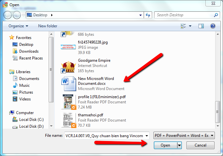Click the 686 bytes shortcut folder icon
This screenshot has height=156, width=223.
(68, 34)
